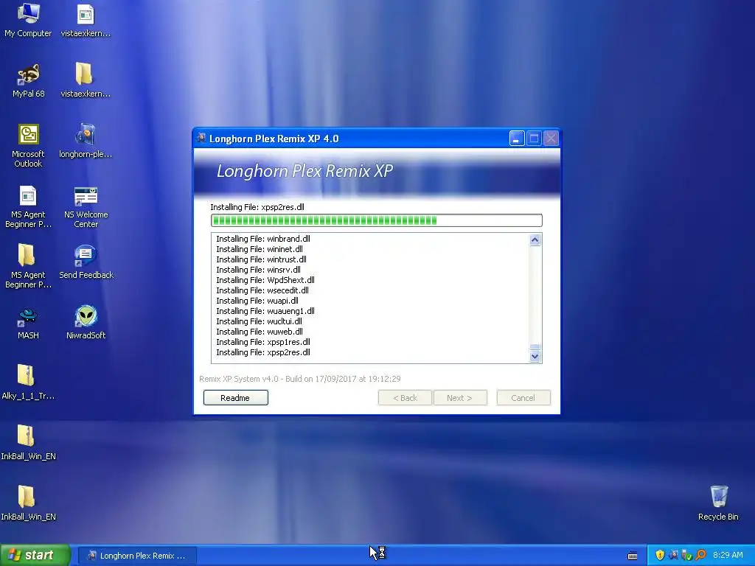Open the Start menu

click(35, 555)
